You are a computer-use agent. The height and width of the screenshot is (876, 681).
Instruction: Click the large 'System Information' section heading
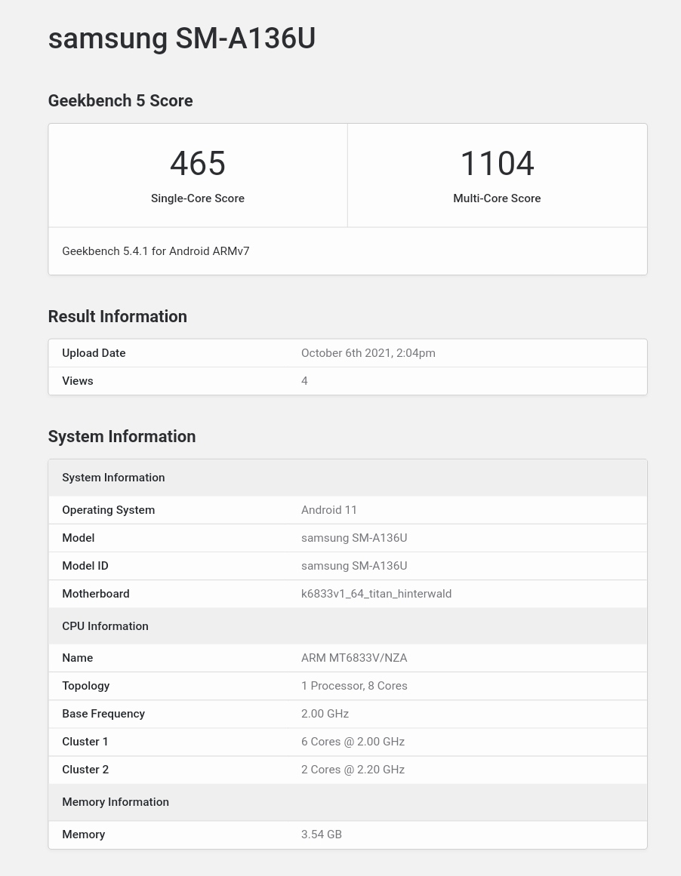coord(122,436)
